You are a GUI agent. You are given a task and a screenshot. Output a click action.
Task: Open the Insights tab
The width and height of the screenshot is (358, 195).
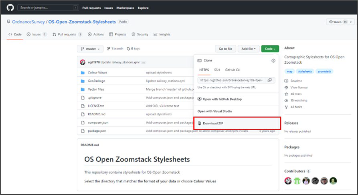click(x=162, y=34)
